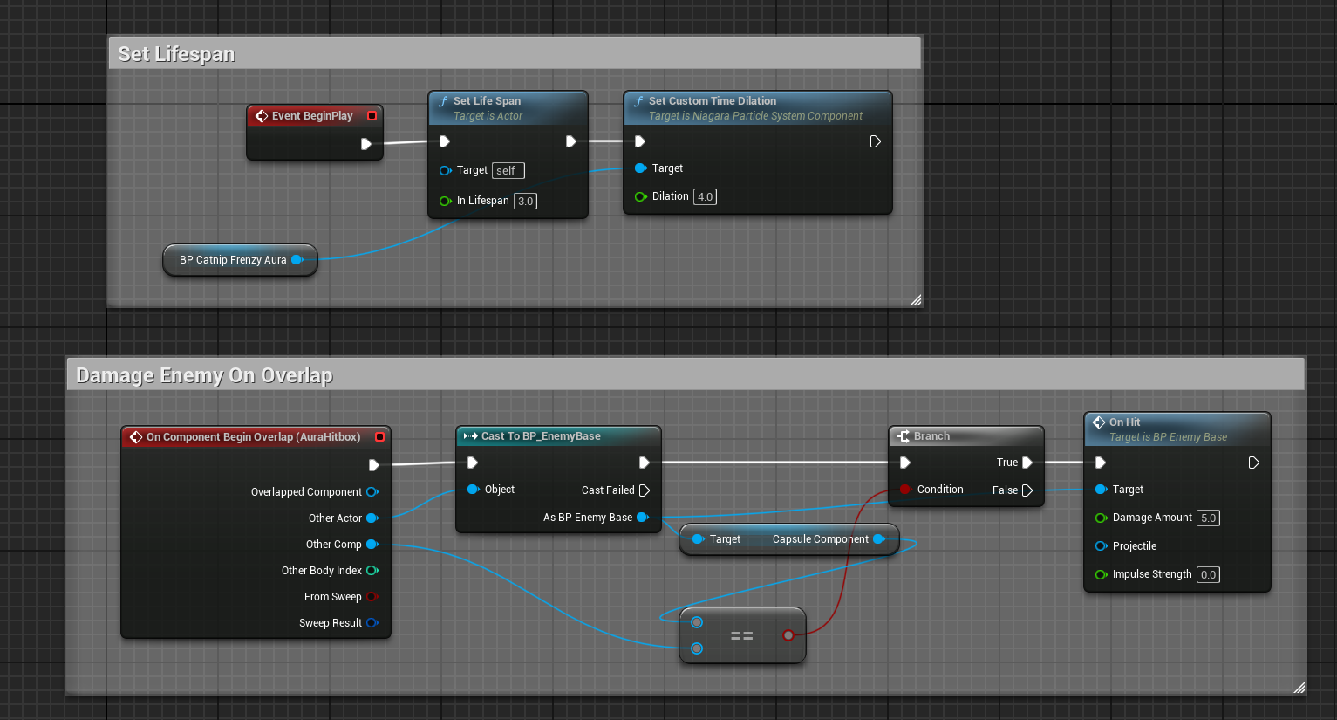Edit the Damage Amount value 5.0

[x=1208, y=518]
